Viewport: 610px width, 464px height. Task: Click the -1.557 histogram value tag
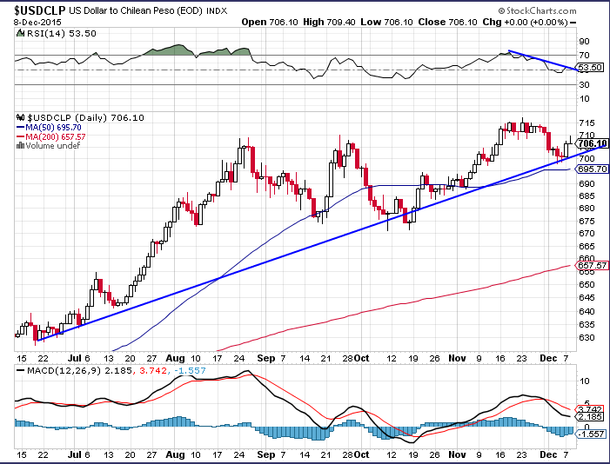point(591,434)
